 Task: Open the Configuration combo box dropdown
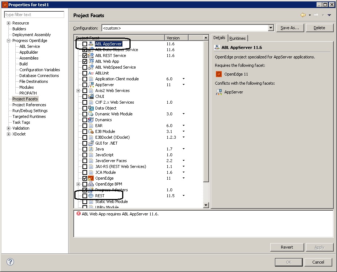271,28
